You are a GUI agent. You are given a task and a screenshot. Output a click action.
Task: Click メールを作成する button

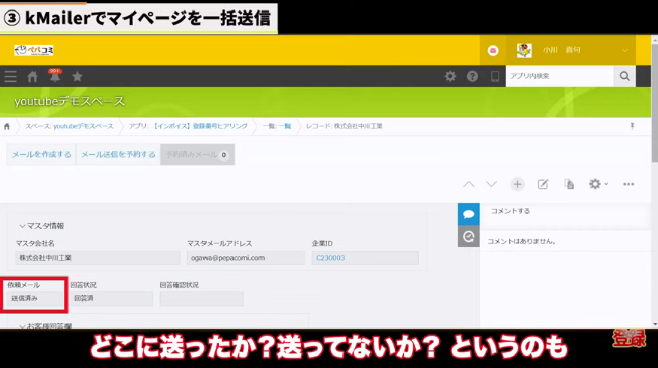(41, 155)
